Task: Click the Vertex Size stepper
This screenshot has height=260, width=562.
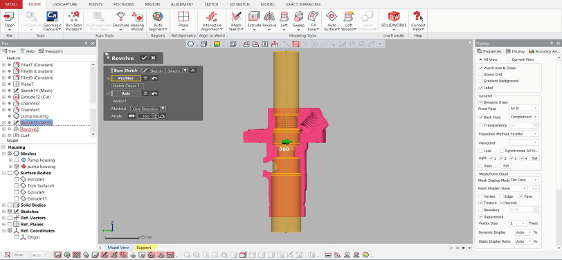Action: (518, 223)
